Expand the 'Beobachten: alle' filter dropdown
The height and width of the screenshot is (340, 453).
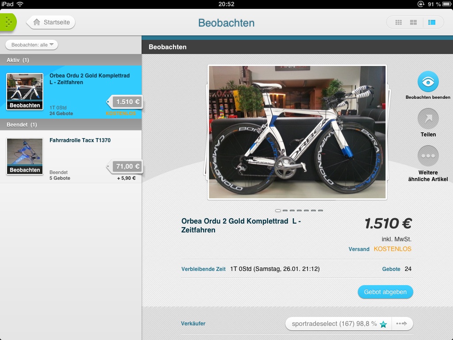coord(32,45)
